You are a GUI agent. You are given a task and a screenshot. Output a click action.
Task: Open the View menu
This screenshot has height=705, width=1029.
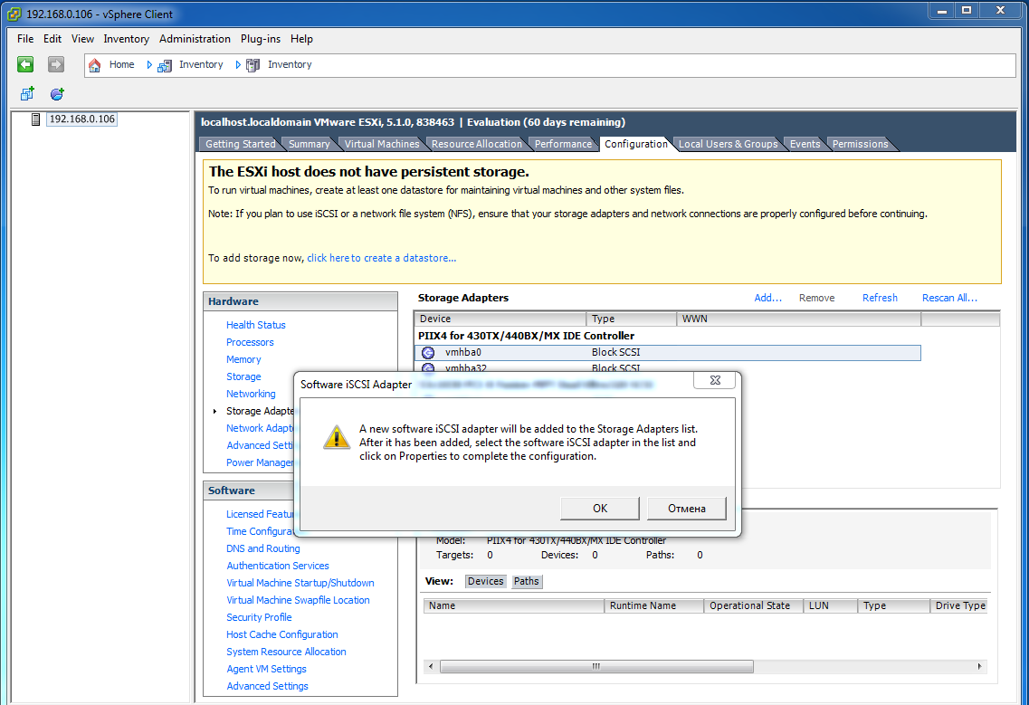click(x=82, y=39)
